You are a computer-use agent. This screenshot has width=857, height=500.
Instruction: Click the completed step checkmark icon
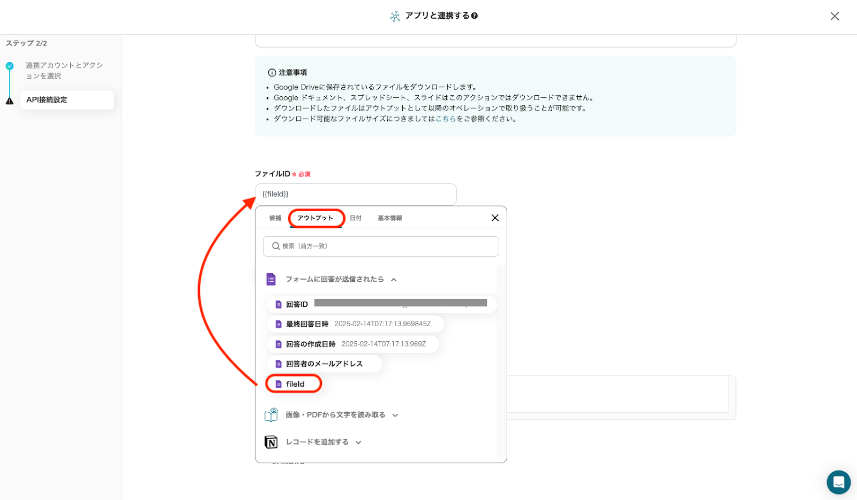coord(10,66)
